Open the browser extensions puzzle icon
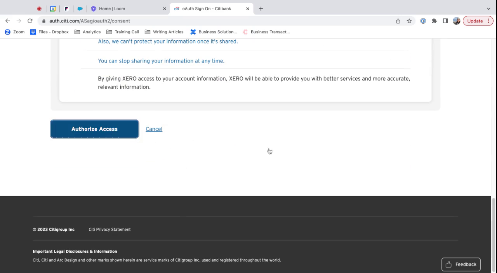 coord(434,21)
